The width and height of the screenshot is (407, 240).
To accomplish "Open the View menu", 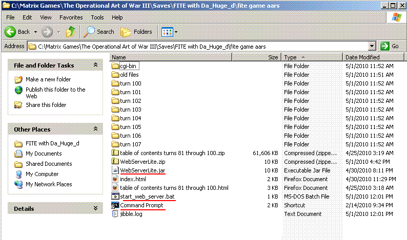I will click(46, 17).
